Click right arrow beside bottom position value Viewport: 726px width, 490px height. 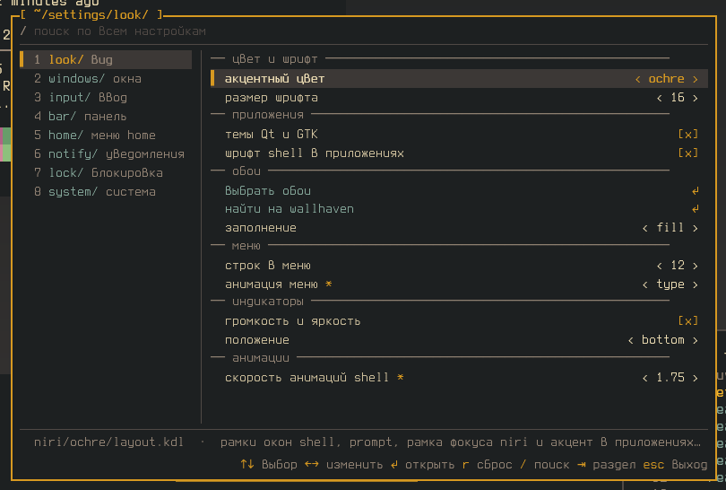[x=695, y=340]
